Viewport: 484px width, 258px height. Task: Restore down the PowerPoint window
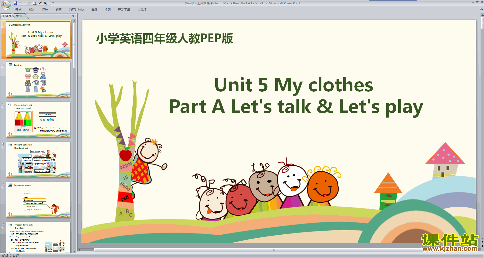pyautogui.click(x=477, y=2)
